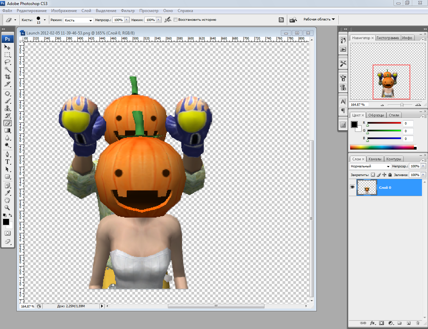Select the Eraser tool in toolbox
The image size is (428, 329).
pyautogui.click(x=7, y=123)
